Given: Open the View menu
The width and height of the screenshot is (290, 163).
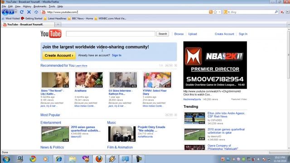Looking at the screenshot, I should (18, 6).
